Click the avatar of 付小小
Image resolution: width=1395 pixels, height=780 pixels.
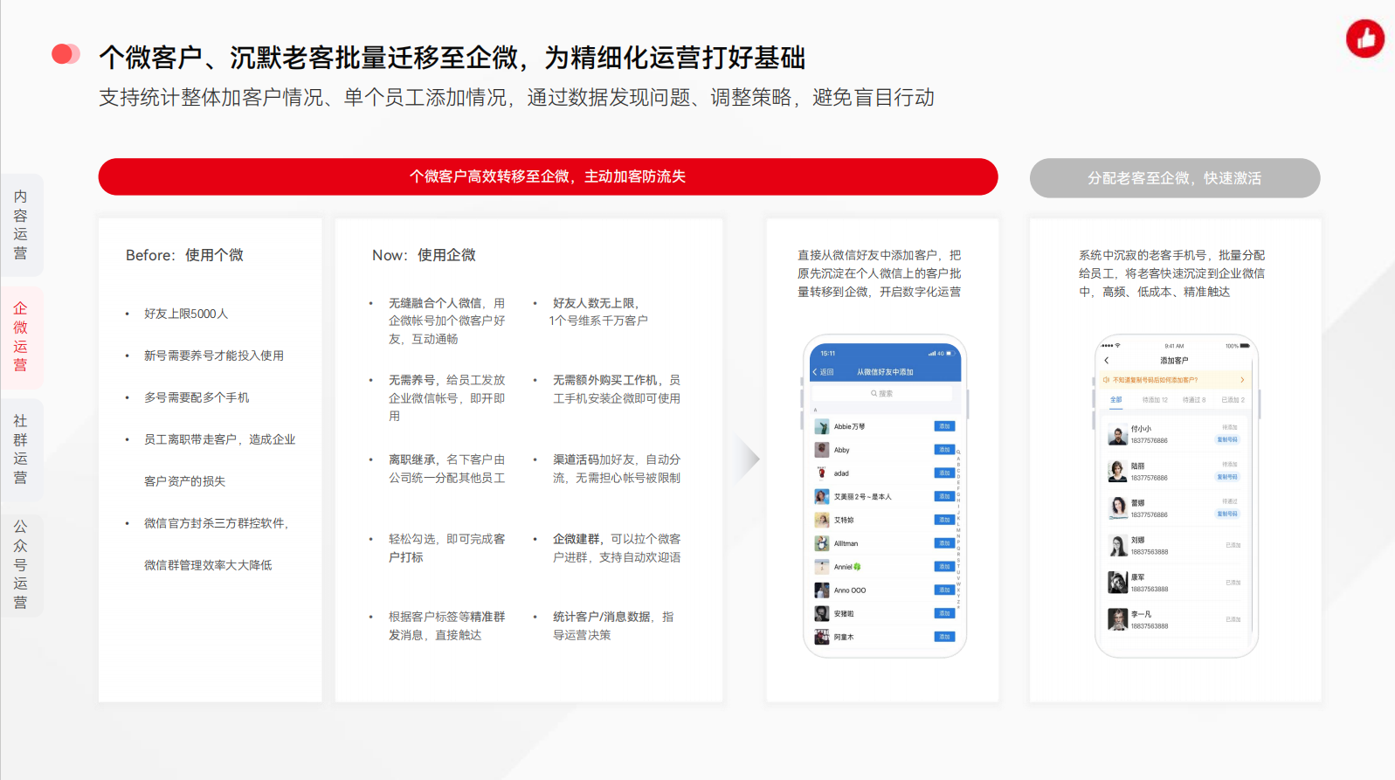coord(1117,434)
